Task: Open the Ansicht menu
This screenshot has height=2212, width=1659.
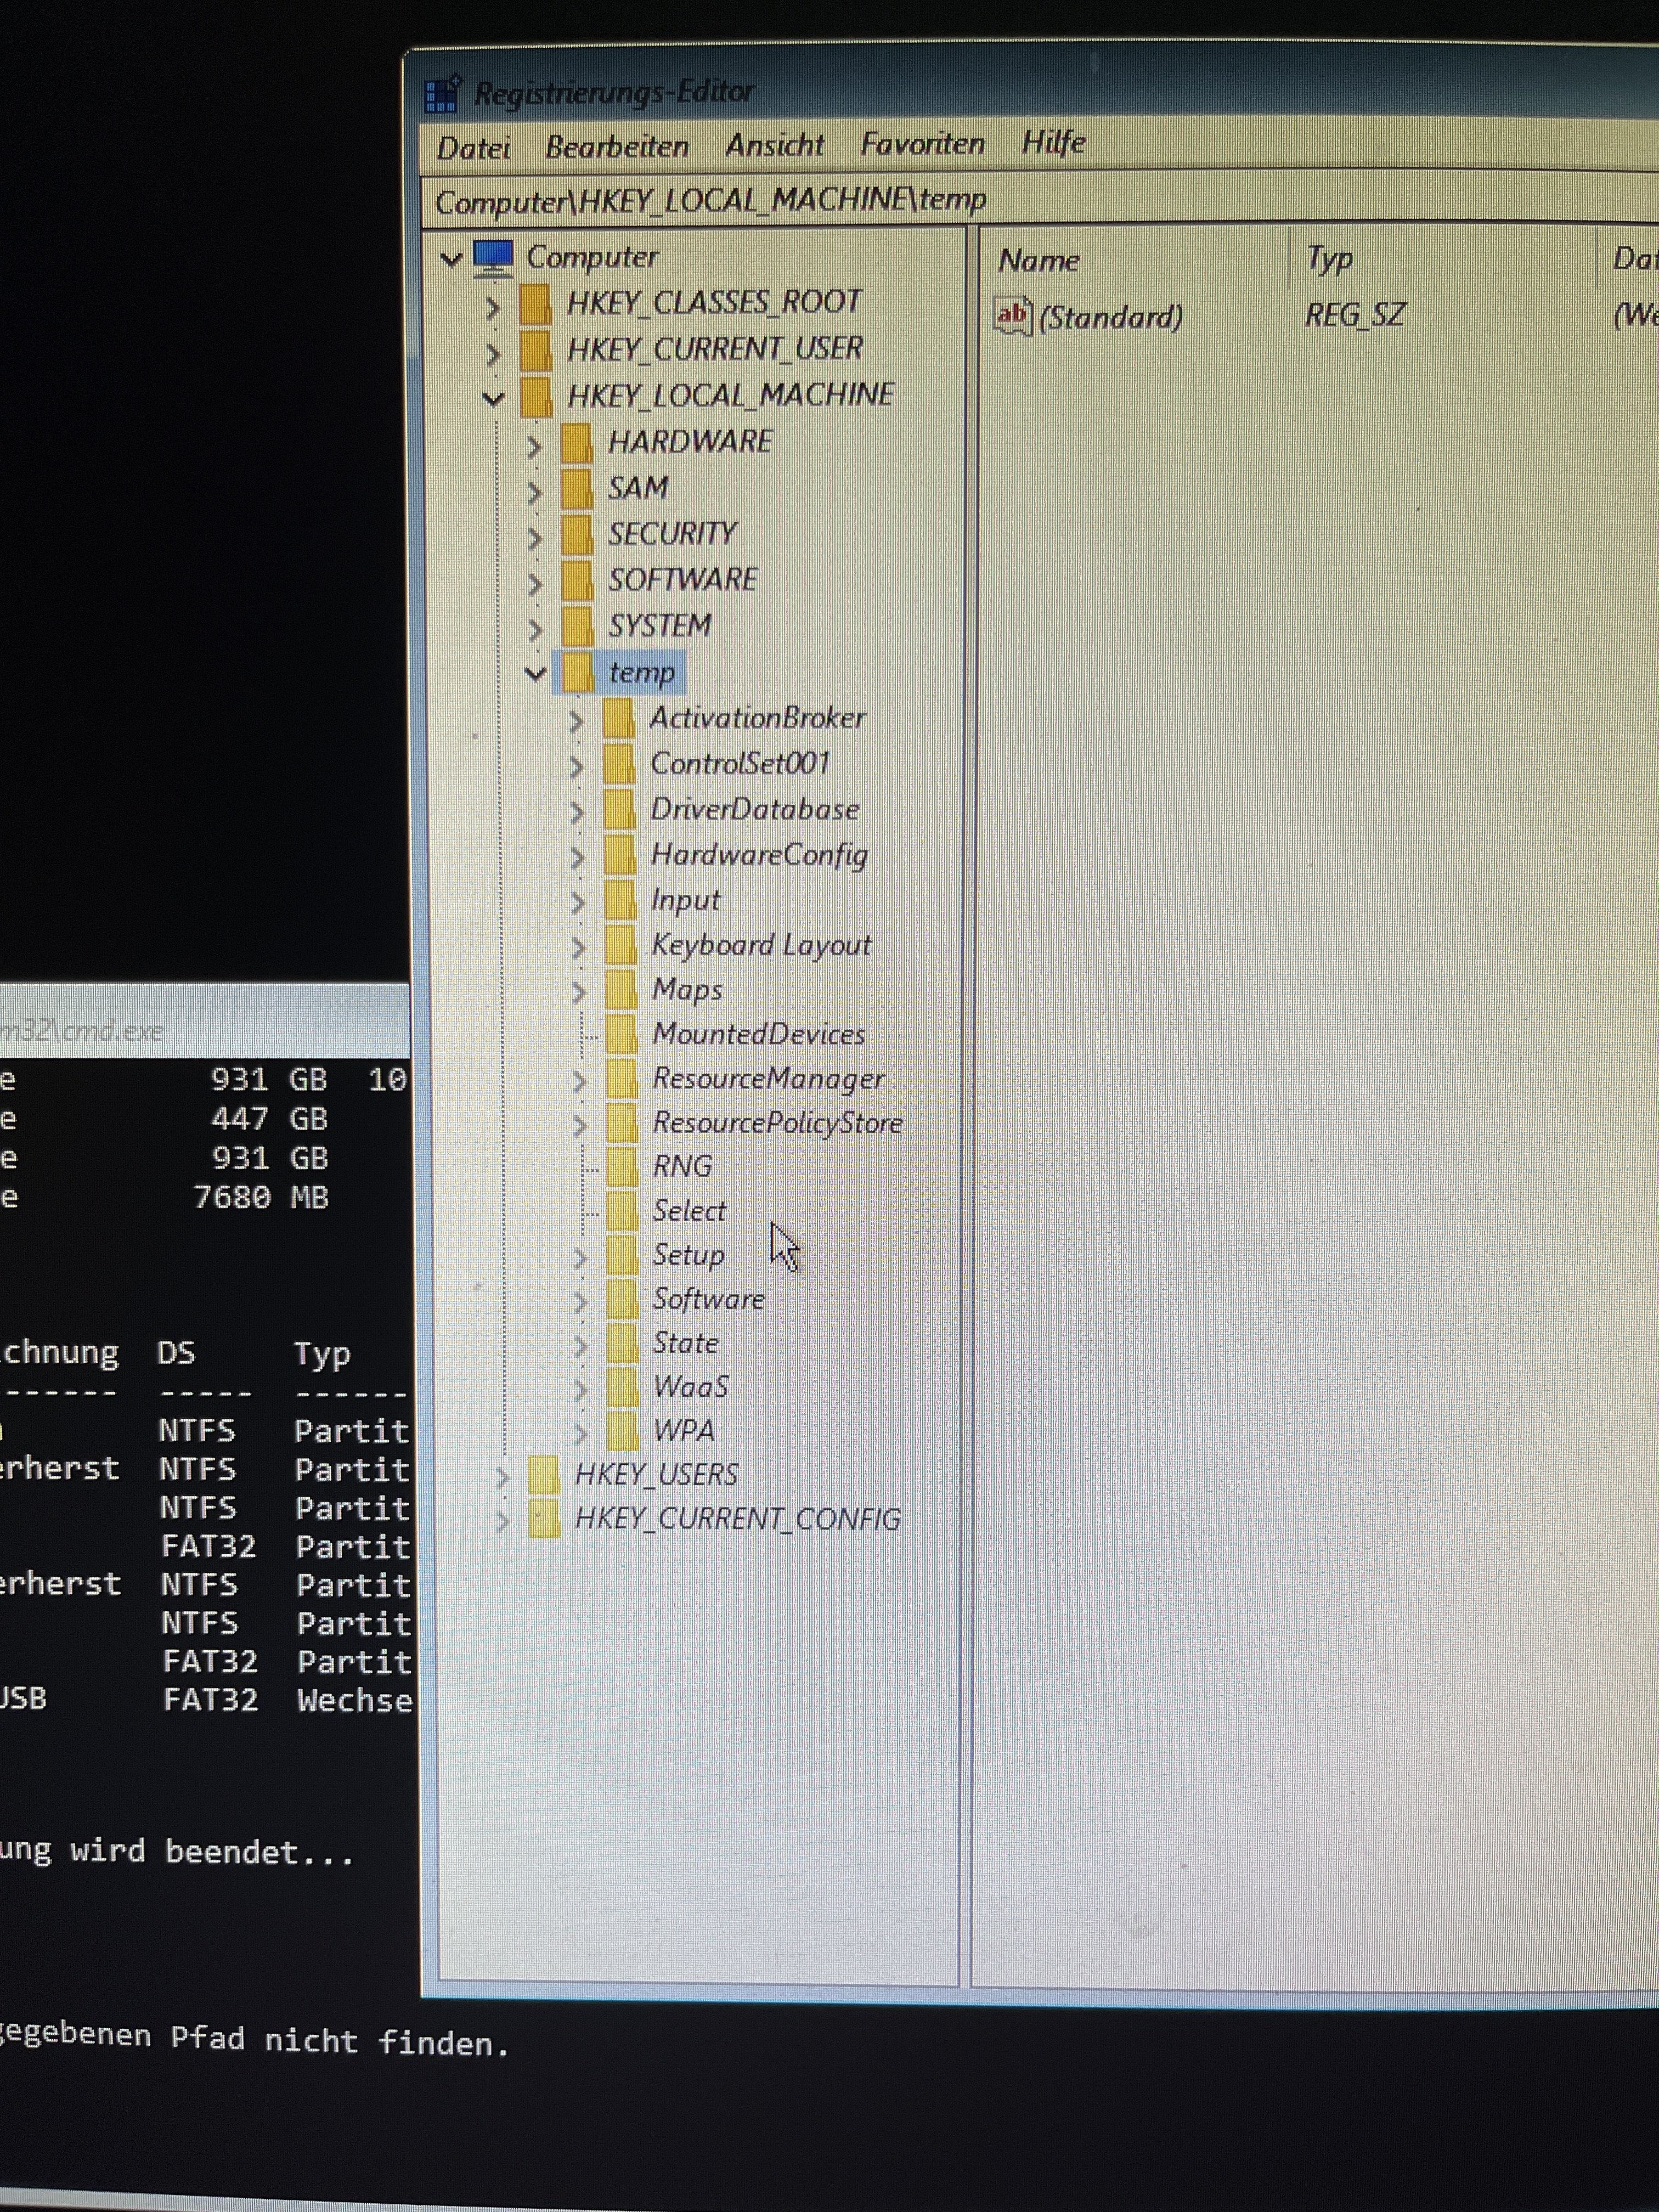Action: (774, 145)
